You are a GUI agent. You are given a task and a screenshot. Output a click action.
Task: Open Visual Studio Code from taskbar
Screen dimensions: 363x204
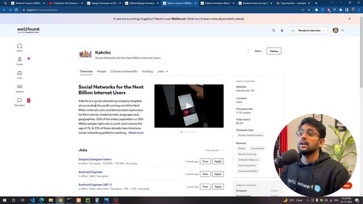pos(32,200)
